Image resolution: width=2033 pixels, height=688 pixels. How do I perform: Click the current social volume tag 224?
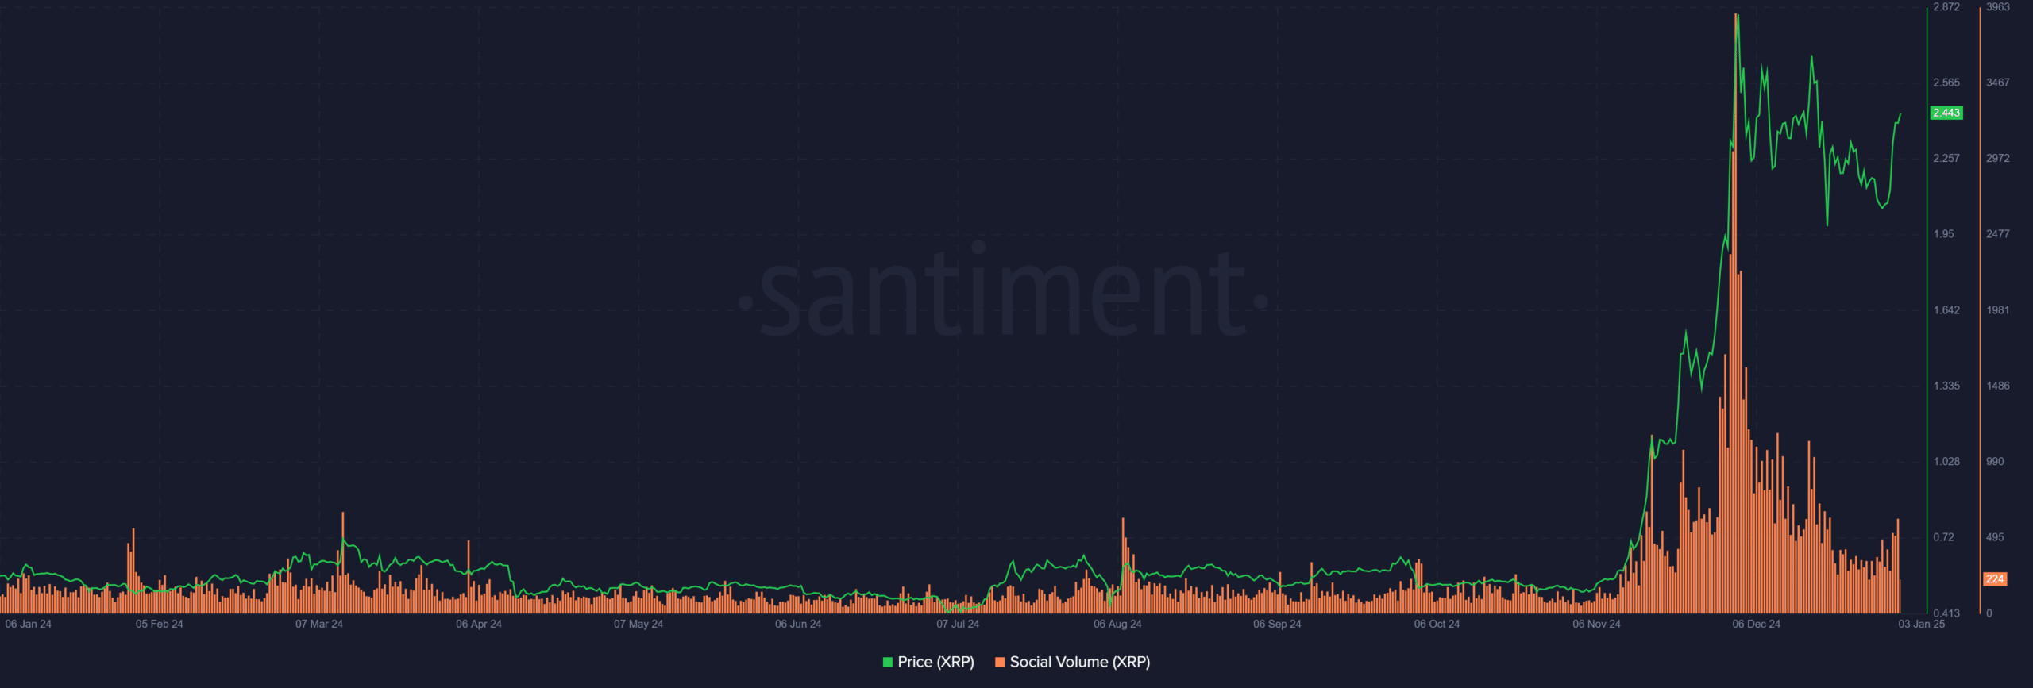tap(1995, 579)
